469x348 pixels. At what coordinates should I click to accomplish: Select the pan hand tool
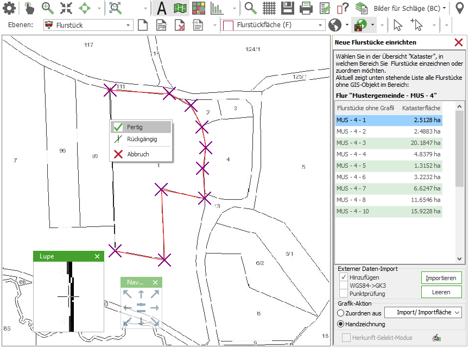[x=29, y=8]
